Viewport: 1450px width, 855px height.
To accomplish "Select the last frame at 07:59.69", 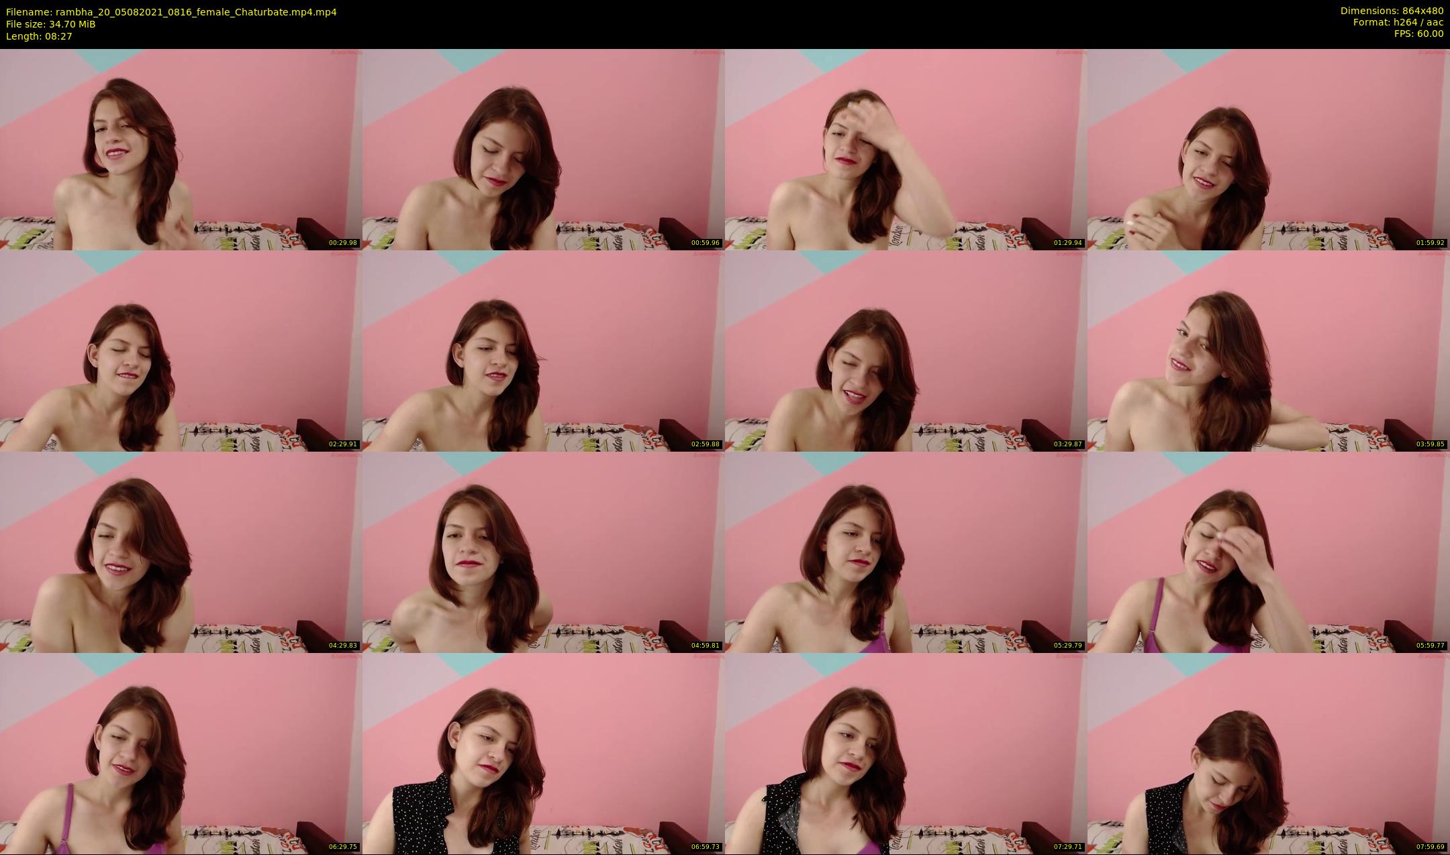I will (1269, 753).
